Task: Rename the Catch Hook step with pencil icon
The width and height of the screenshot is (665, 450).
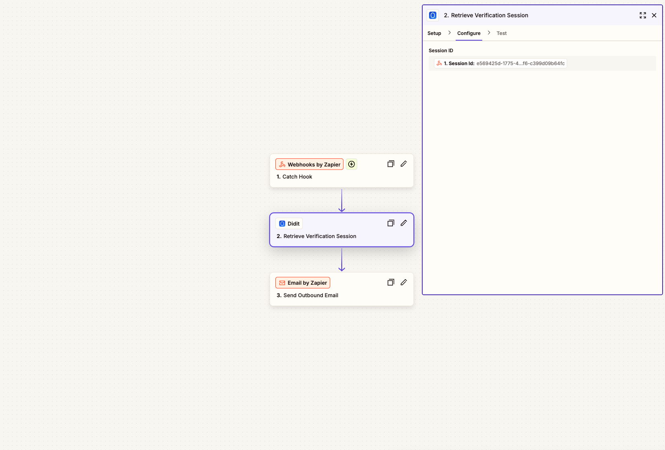Action: click(x=404, y=164)
